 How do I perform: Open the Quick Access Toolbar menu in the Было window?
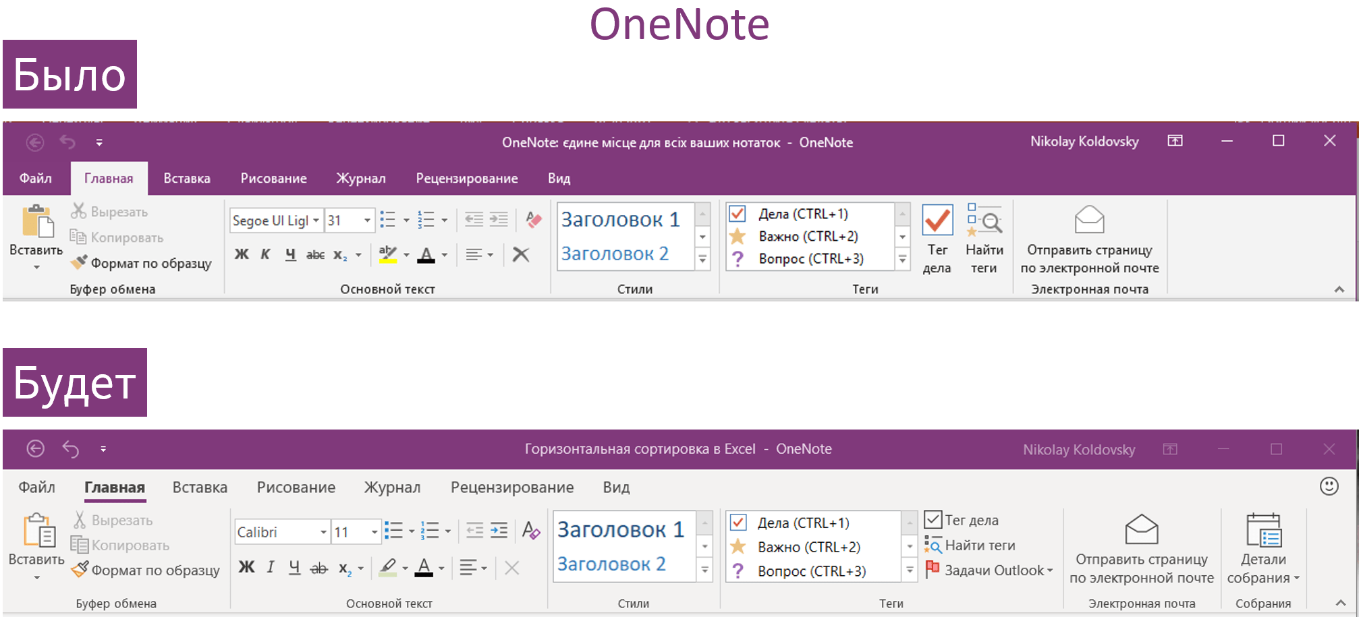99,142
